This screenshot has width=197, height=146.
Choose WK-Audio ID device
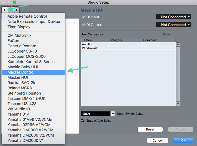[x=34, y=109]
